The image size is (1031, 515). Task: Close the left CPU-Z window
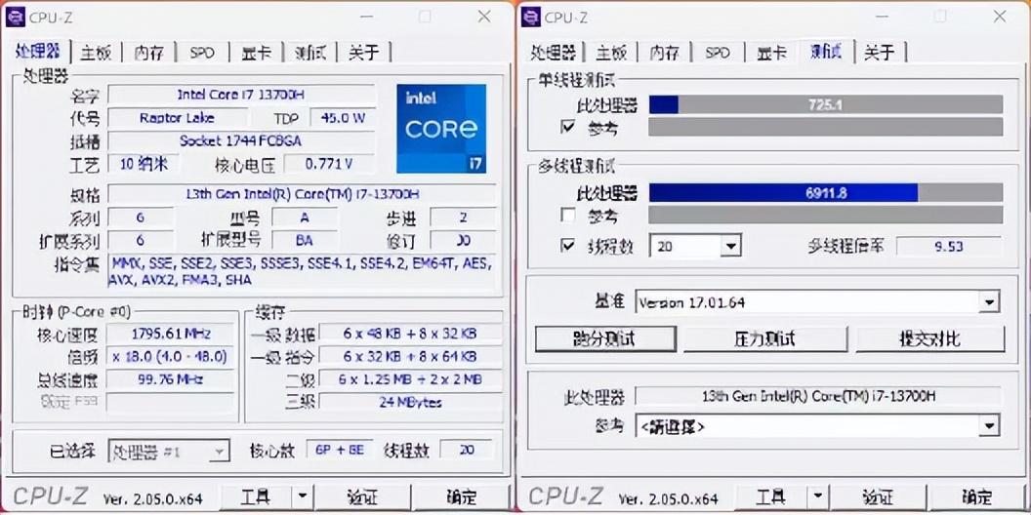click(x=484, y=17)
